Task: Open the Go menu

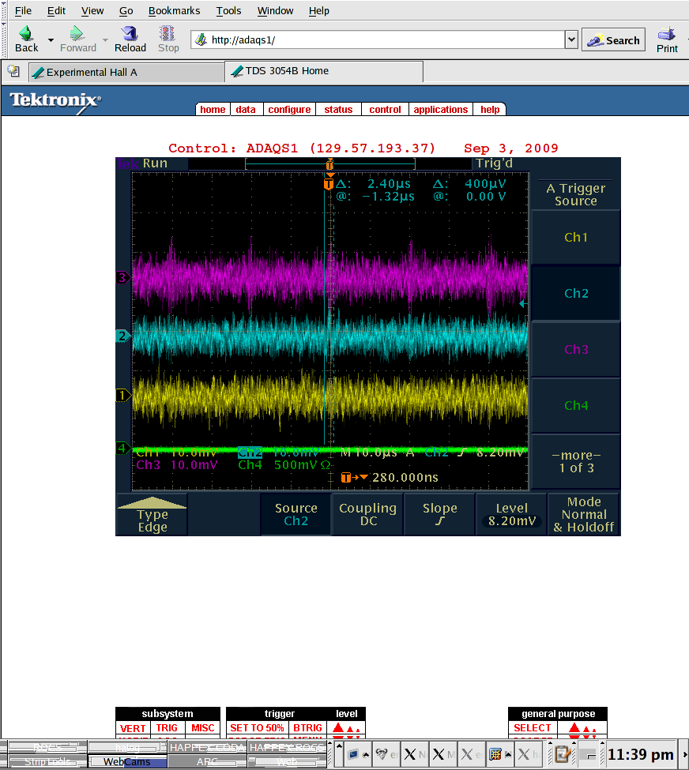Action: pyautogui.click(x=126, y=10)
